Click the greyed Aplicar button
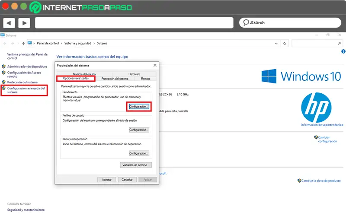346x216 pixels. [147, 180]
